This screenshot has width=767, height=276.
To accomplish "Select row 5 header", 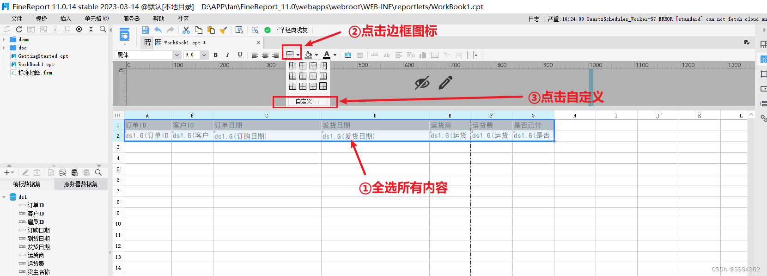I will [x=118, y=169].
